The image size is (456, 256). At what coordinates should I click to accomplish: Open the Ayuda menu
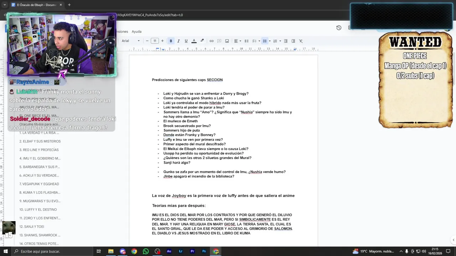coord(136,32)
